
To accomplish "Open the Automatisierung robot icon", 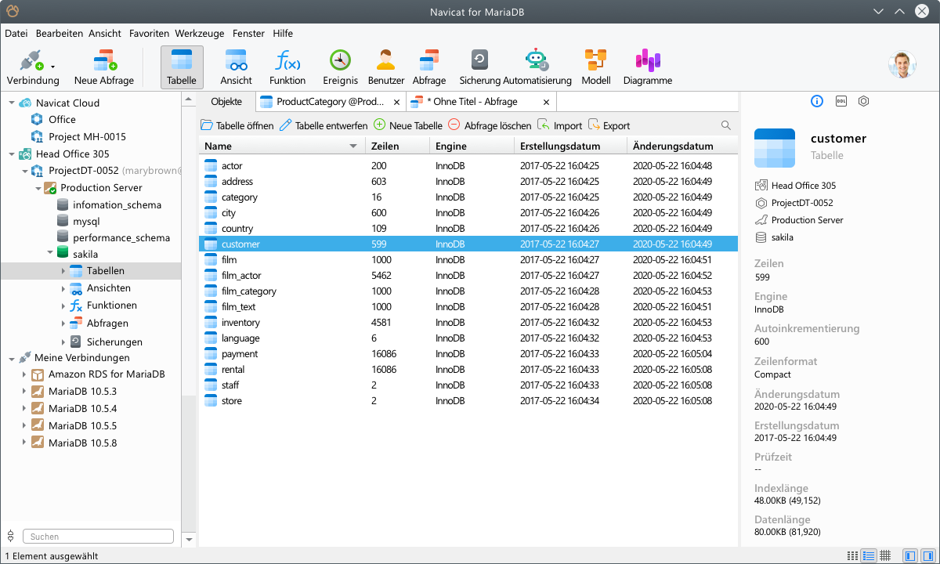I will point(537,67).
